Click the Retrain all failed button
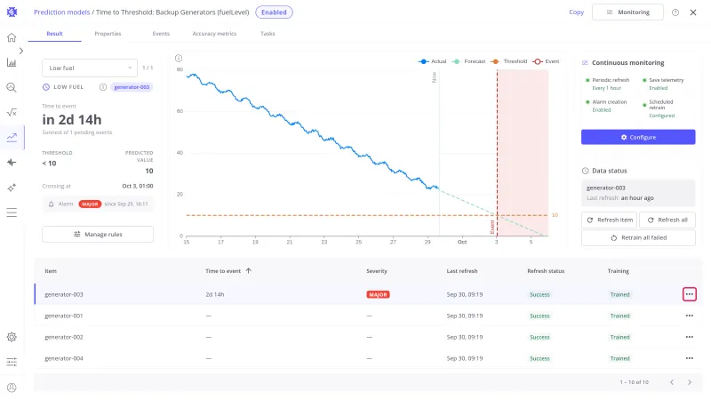The width and height of the screenshot is (711, 400). pyautogui.click(x=638, y=237)
